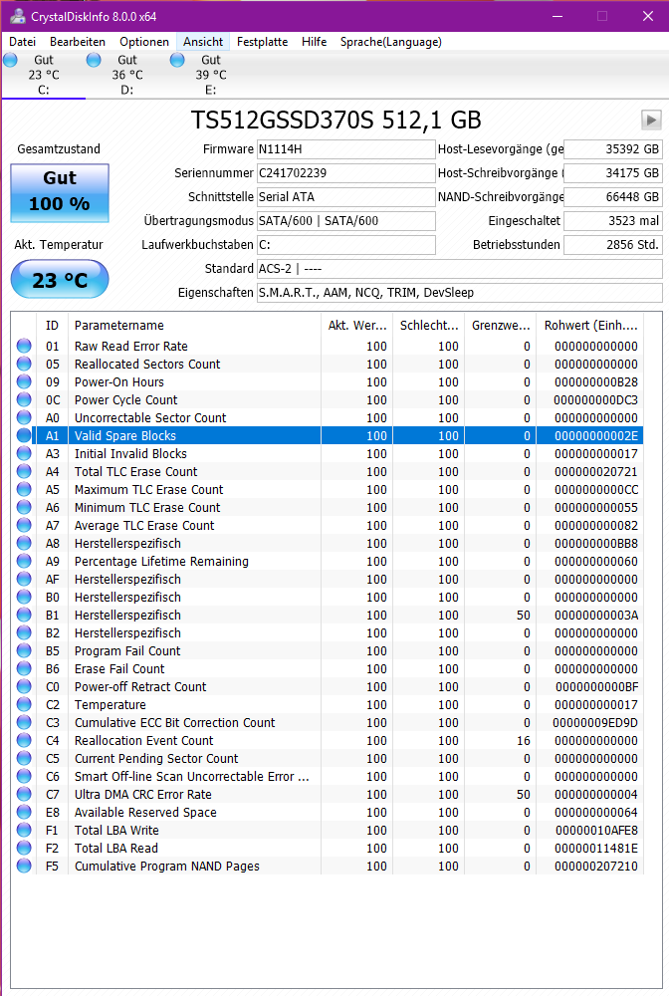Click the 23 °C temperature button
The height and width of the screenshot is (996, 669).
60,279
